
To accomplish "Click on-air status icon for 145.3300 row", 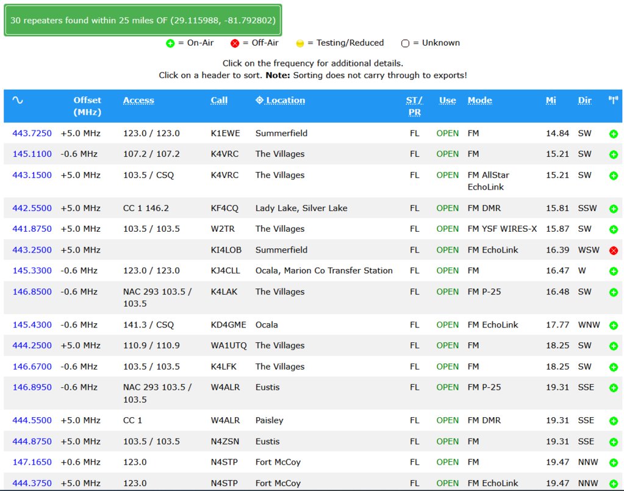I will tap(613, 271).
